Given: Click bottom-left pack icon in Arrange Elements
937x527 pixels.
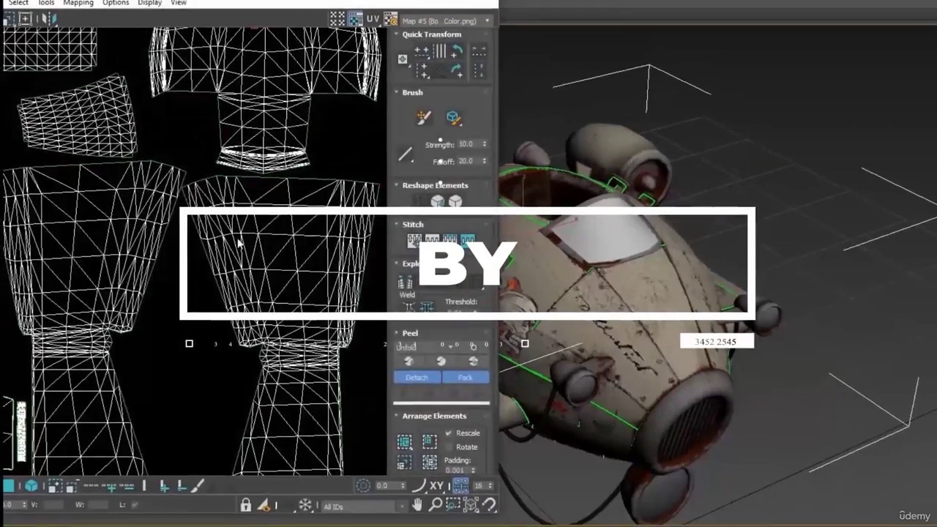Looking at the screenshot, I should point(404,463).
